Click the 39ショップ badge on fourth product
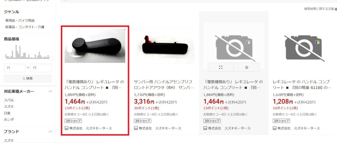The width and height of the screenshot is (337, 143). click(281, 121)
